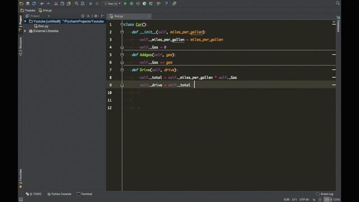Click the Back navigation arrow

click(x=91, y=3)
